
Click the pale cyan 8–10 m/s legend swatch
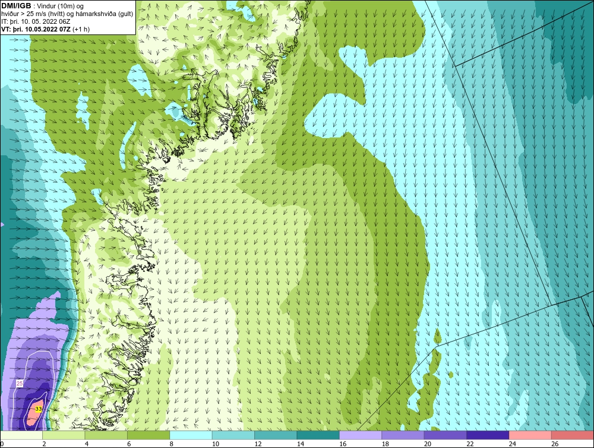(x=191, y=435)
